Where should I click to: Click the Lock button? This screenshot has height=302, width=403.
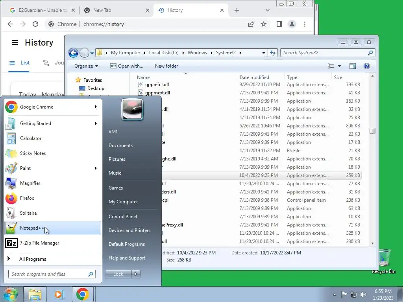118,274
